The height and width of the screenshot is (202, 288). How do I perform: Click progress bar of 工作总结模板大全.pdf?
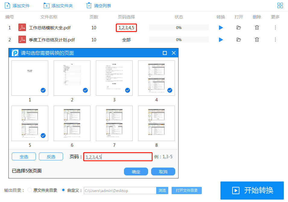tap(179, 27)
